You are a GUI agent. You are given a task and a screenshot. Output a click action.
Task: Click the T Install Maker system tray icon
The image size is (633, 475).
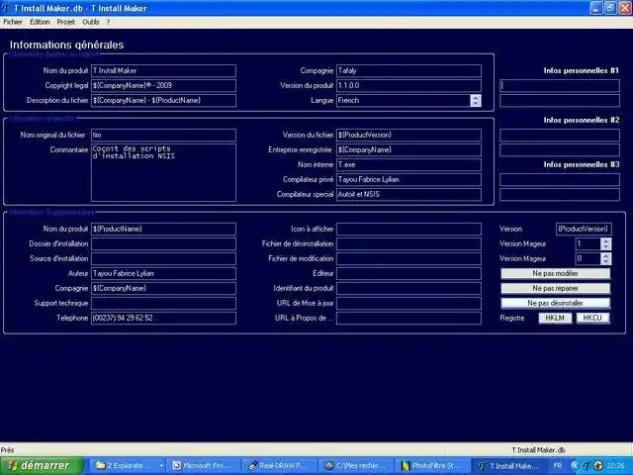click(x=587, y=466)
